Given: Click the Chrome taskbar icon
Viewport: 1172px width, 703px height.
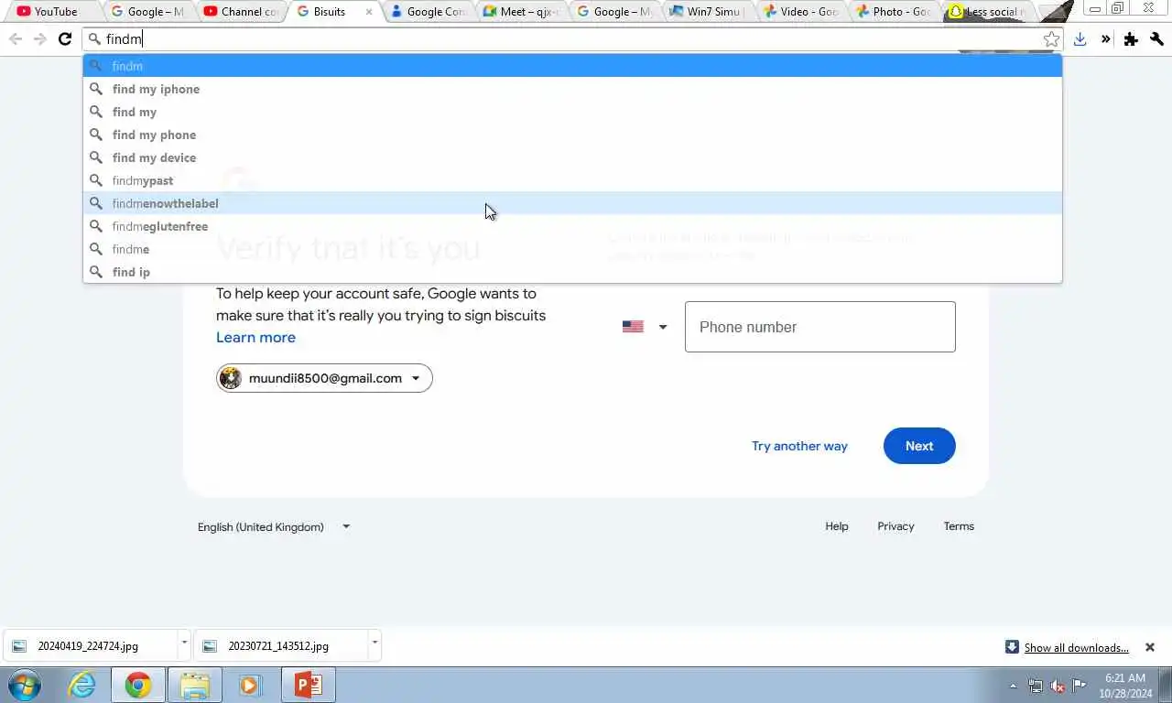Looking at the screenshot, I should click(138, 685).
